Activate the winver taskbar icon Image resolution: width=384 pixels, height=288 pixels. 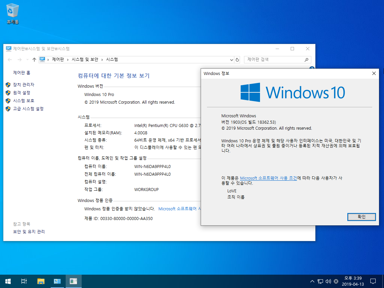[73, 281]
